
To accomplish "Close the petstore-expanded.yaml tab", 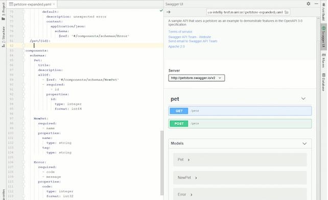I will click(54, 4).
